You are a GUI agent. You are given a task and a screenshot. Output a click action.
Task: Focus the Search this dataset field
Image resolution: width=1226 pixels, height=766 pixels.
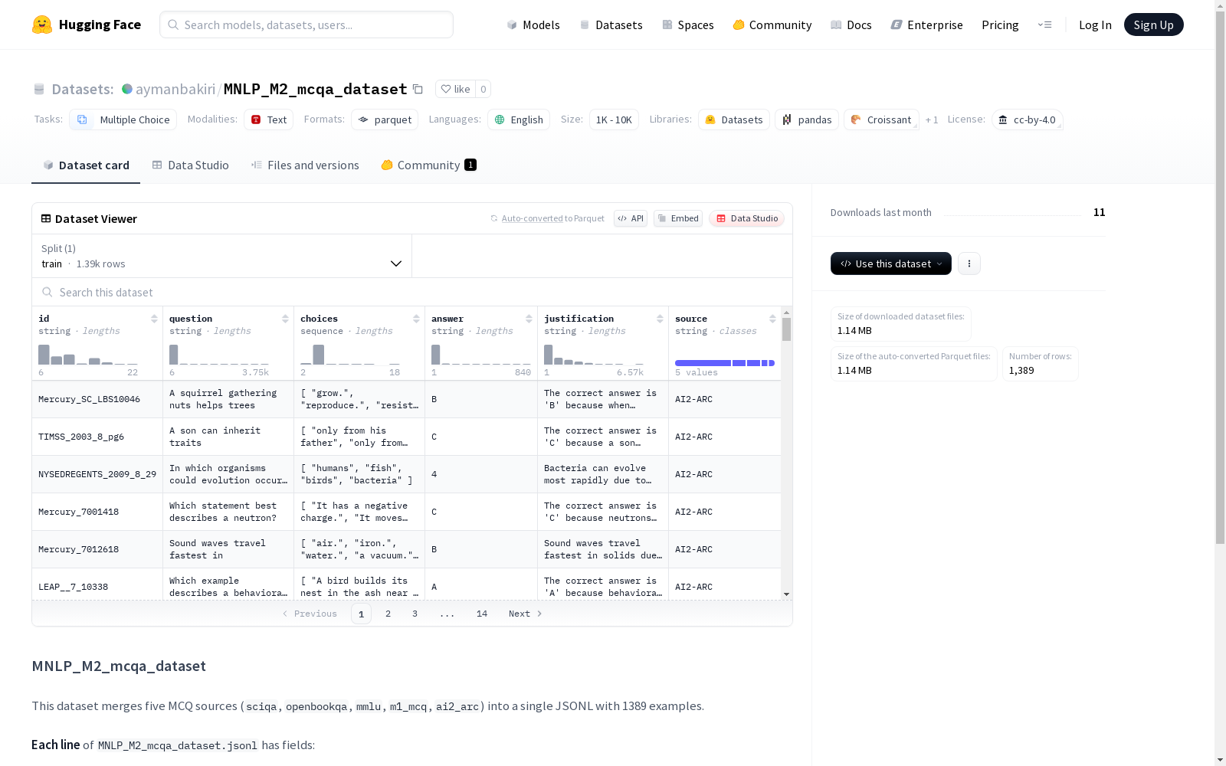[x=412, y=292]
